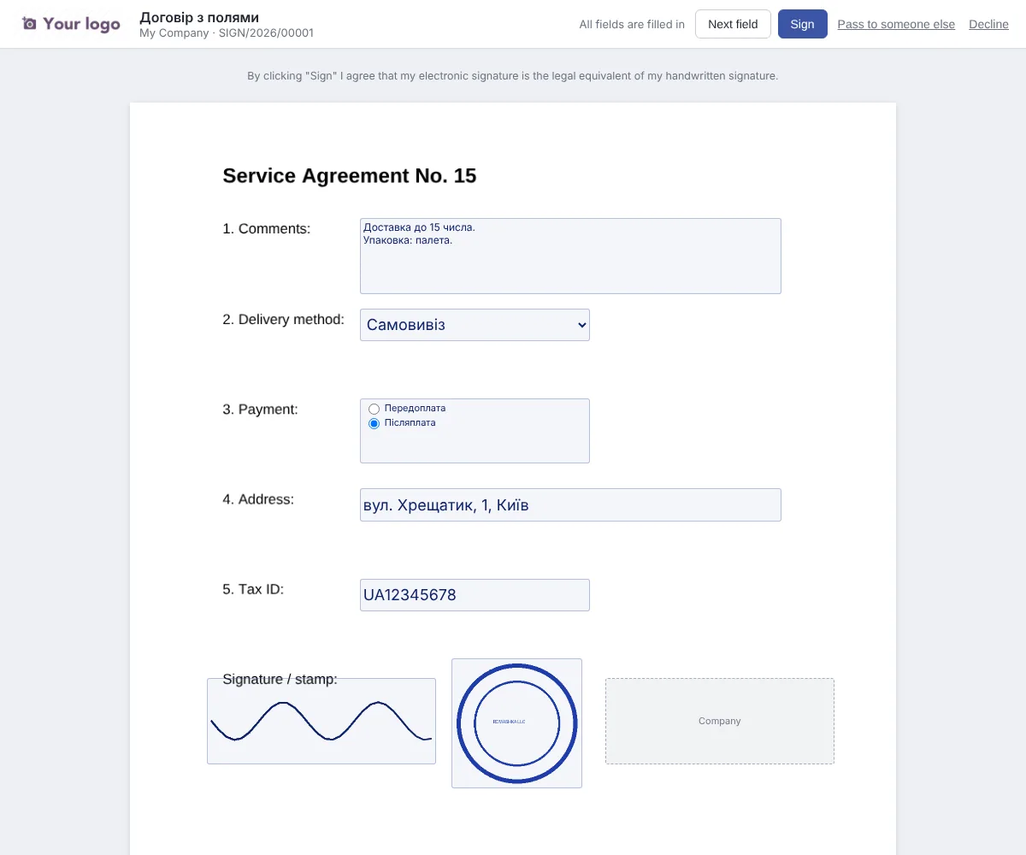Viewport: 1026px width, 855px height.
Task: Click the Next field button
Action: coord(733,24)
